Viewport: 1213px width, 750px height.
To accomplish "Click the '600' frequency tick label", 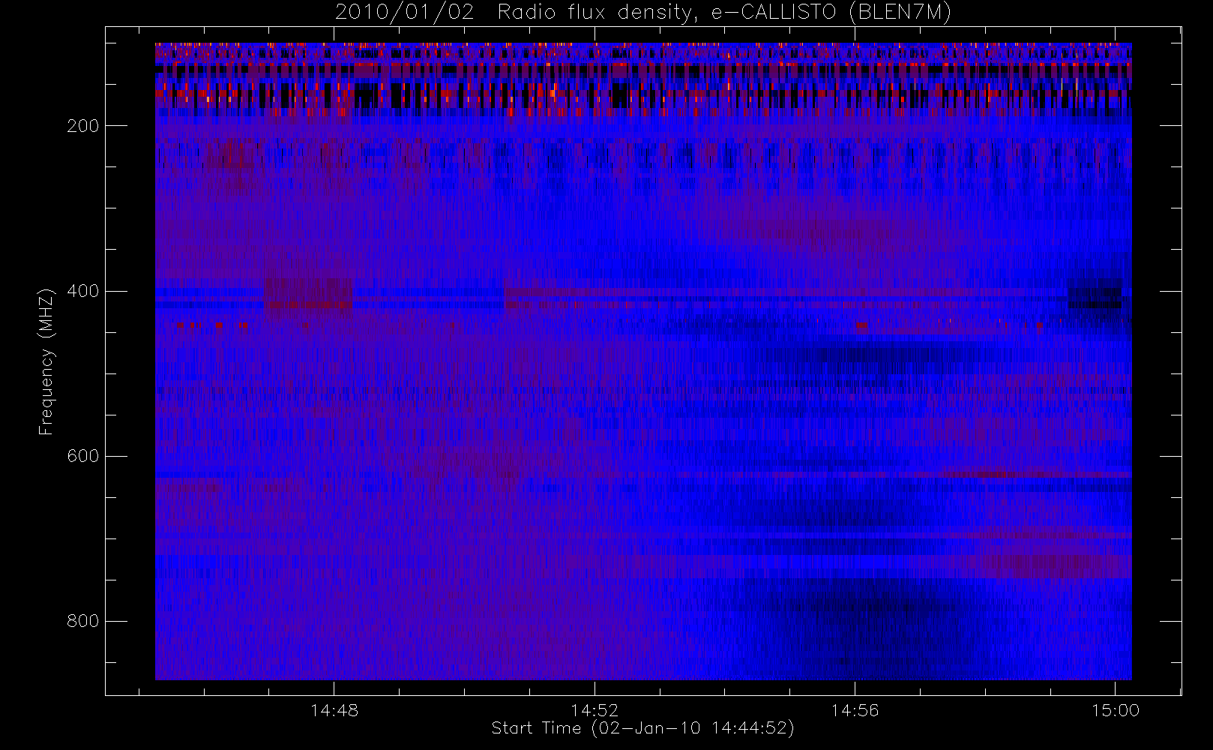I will click(x=82, y=456).
